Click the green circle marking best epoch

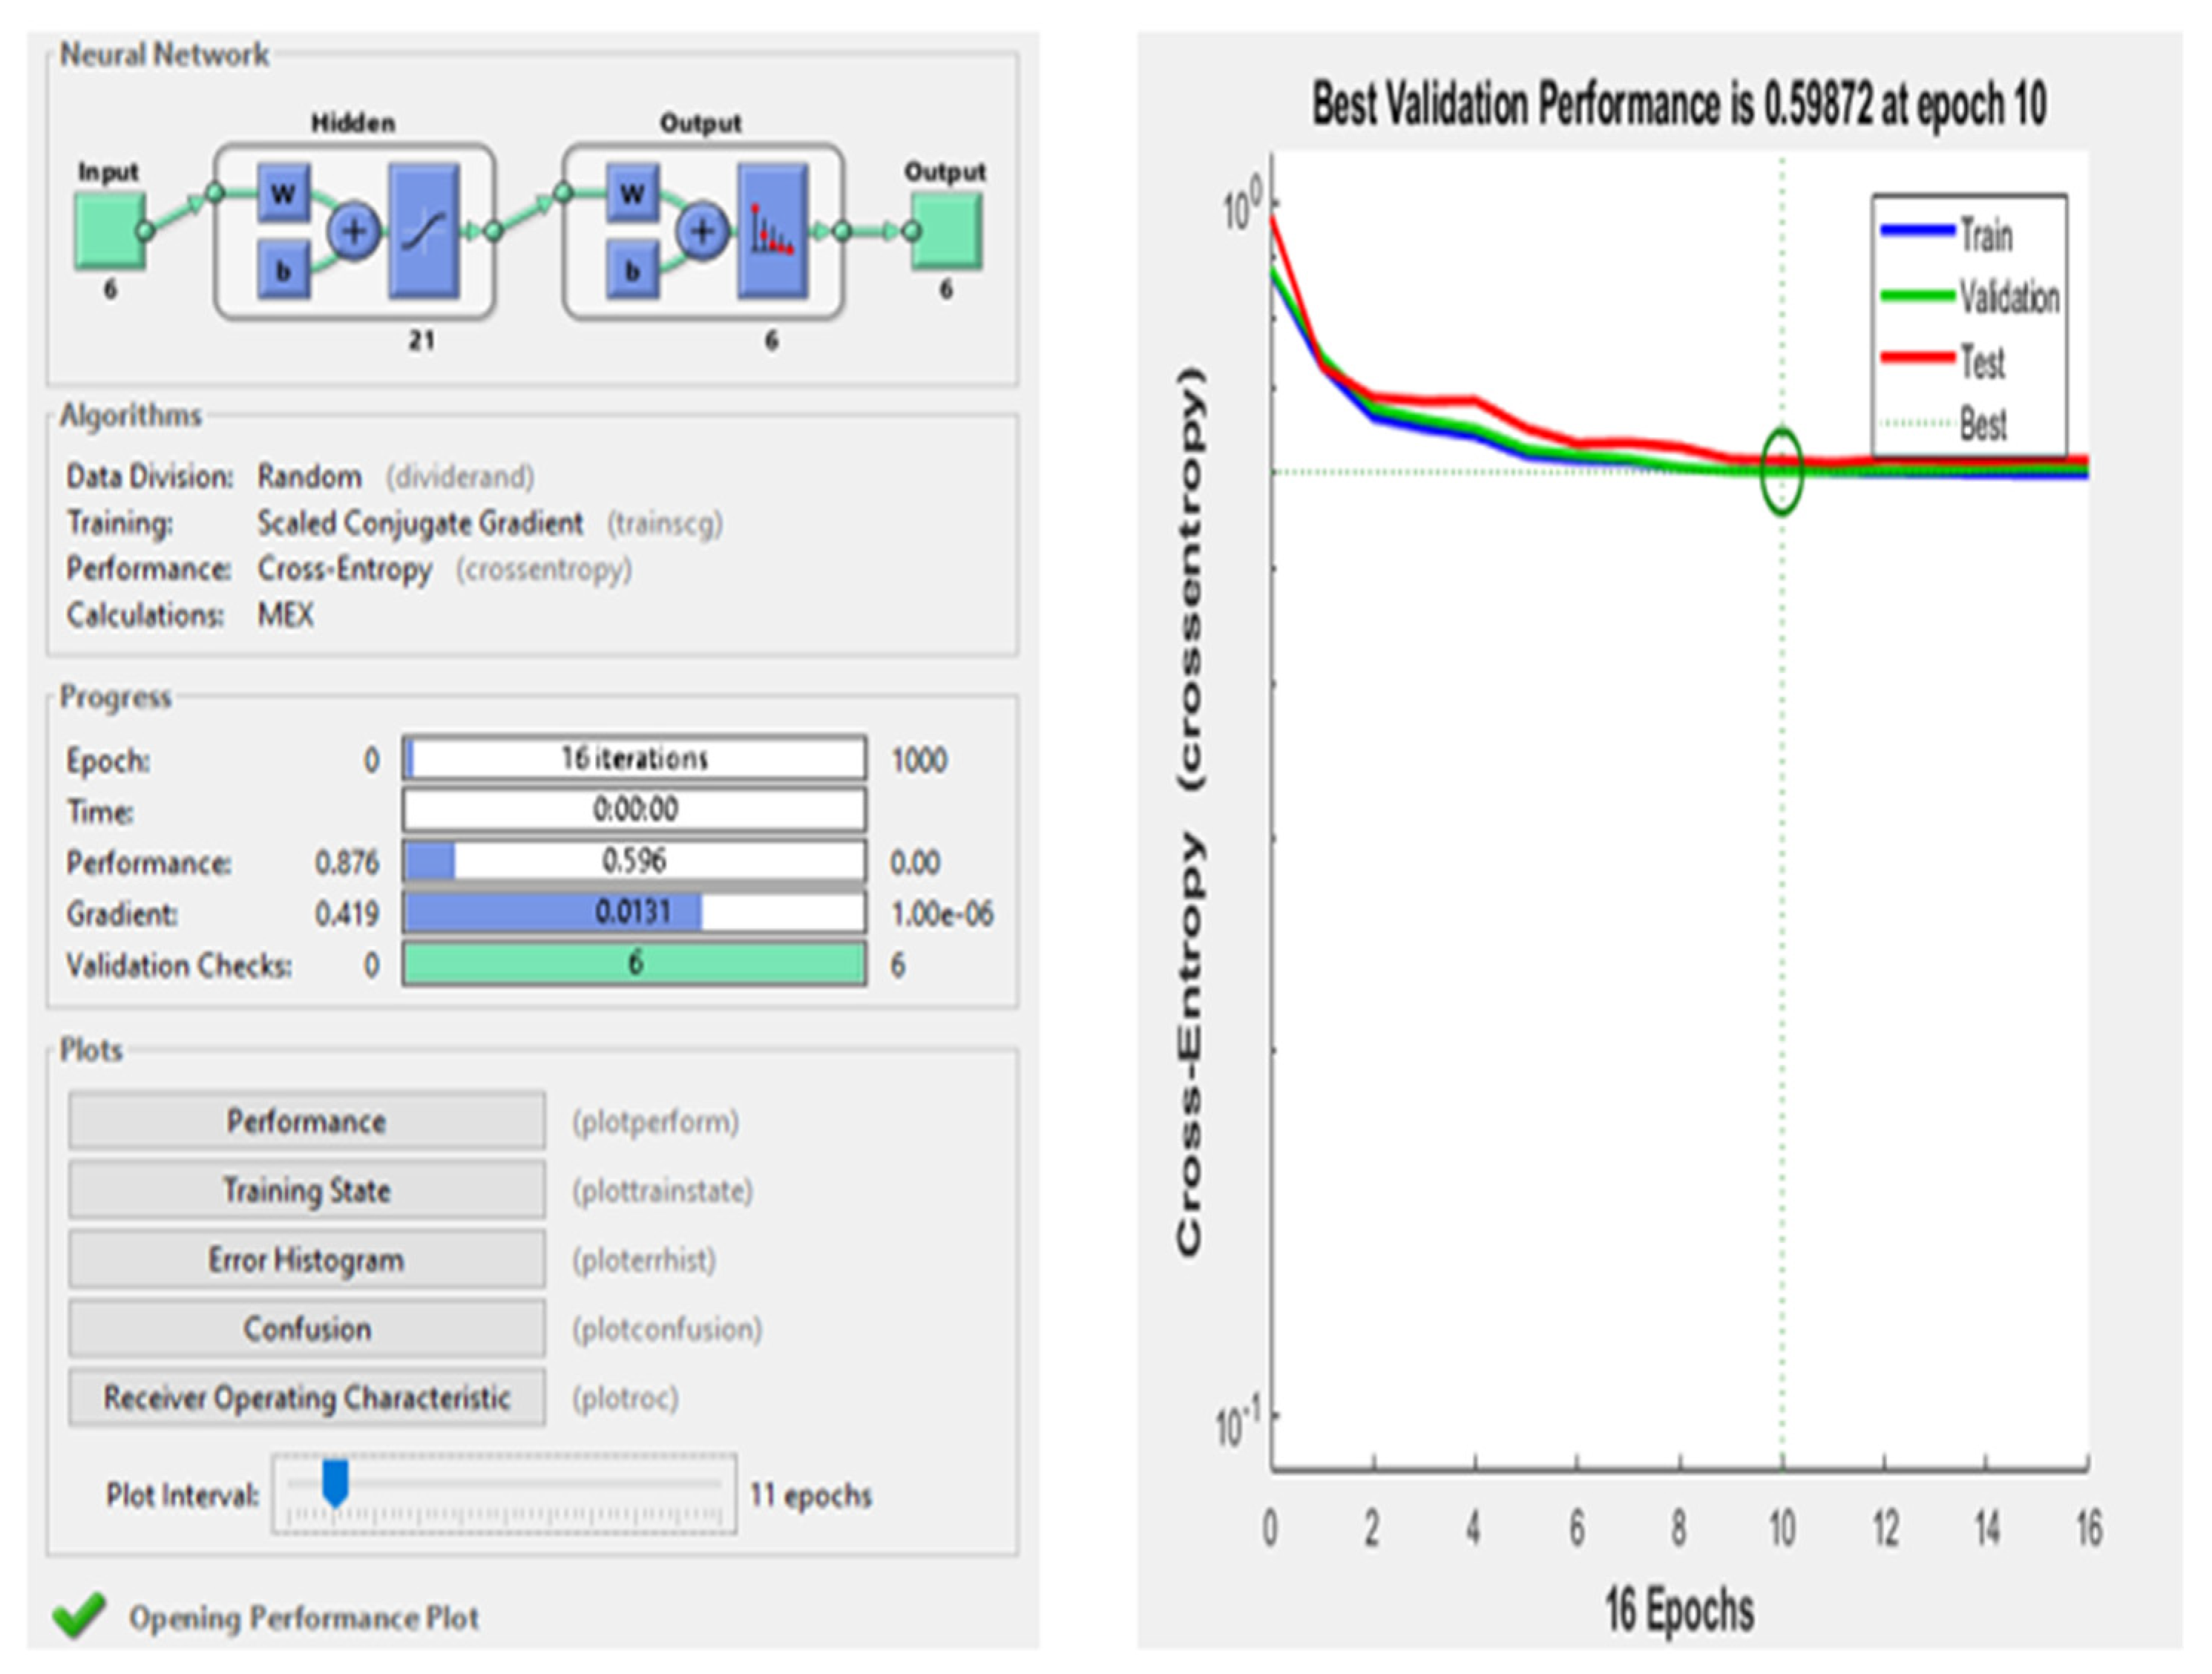(1781, 471)
